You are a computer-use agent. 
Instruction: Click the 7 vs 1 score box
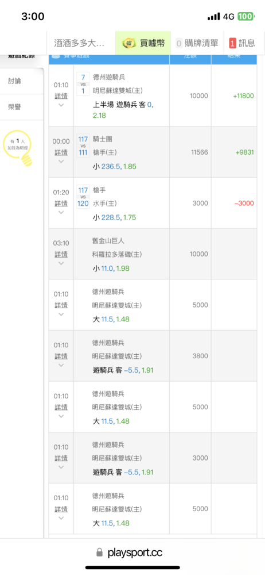pos(83,84)
